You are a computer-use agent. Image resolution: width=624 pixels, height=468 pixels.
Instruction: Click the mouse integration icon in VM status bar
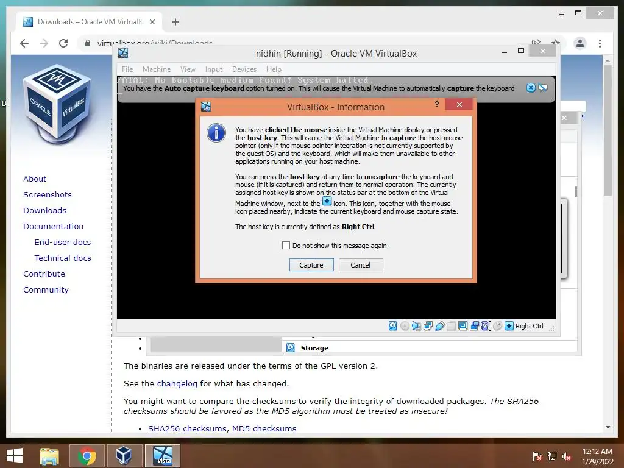pyautogui.click(x=497, y=326)
